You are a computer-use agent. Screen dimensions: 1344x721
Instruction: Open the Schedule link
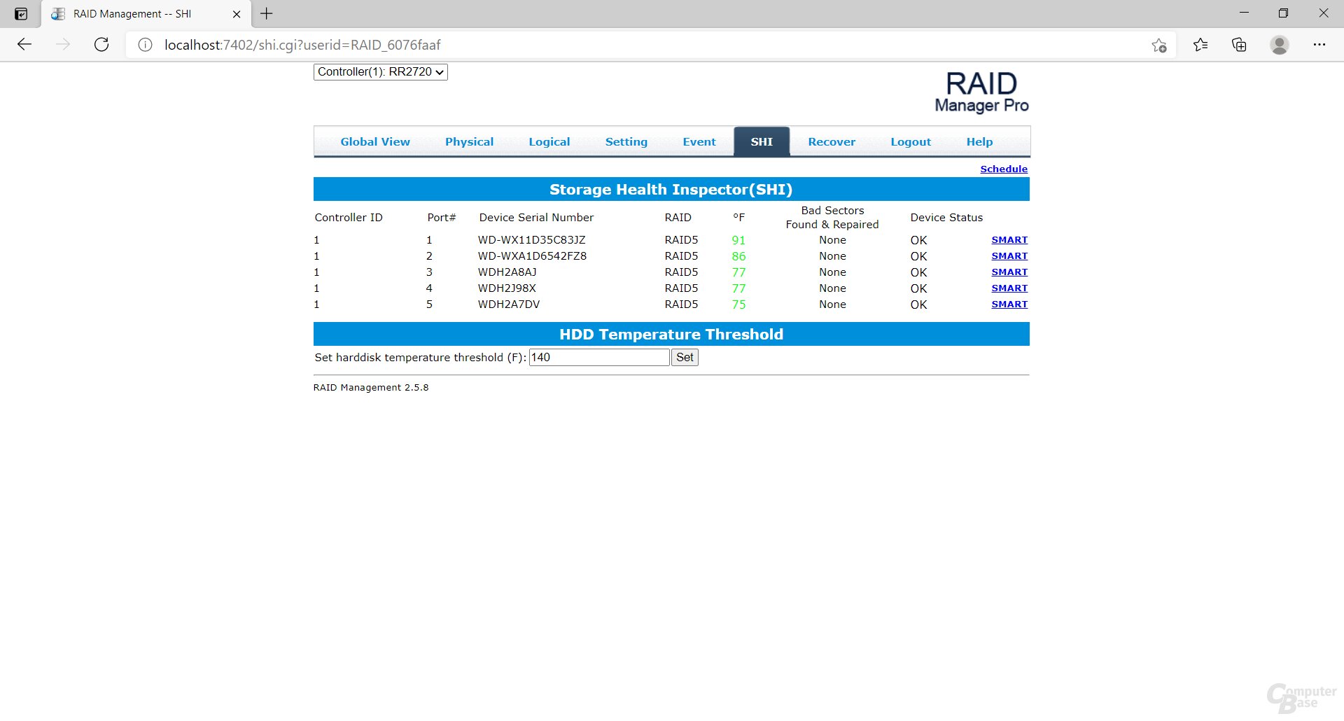(1004, 169)
